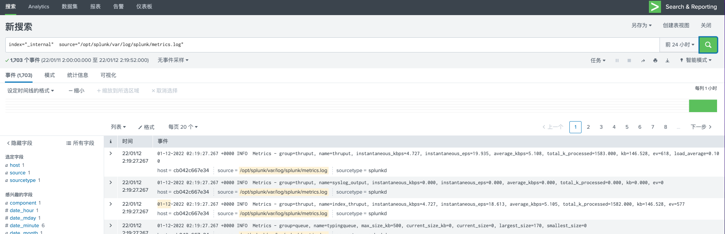Run search with green magnifier button
The image size is (725, 234).
coord(708,45)
